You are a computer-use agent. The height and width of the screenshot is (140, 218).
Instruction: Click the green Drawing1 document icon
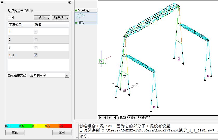click(76, 10)
